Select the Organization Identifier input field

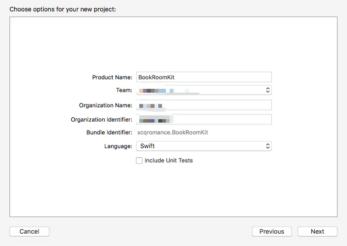tap(203, 119)
